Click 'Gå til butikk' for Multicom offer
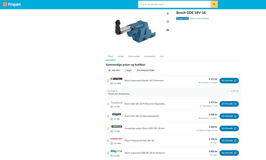The image size is (266, 160). pos(229,104)
